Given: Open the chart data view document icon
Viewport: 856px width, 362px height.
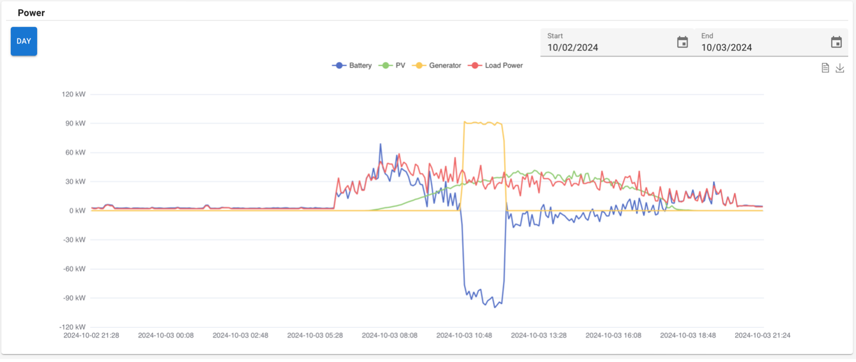Looking at the screenshot, I should (825, 68).
